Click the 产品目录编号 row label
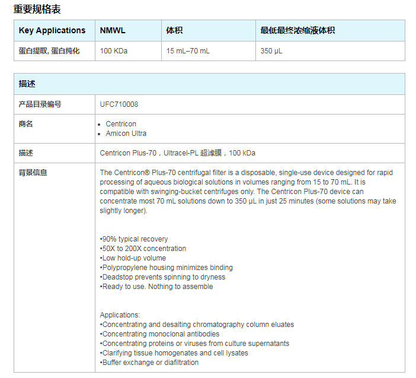The height and width of the screenshot is (378, 416). coord(40,104)
